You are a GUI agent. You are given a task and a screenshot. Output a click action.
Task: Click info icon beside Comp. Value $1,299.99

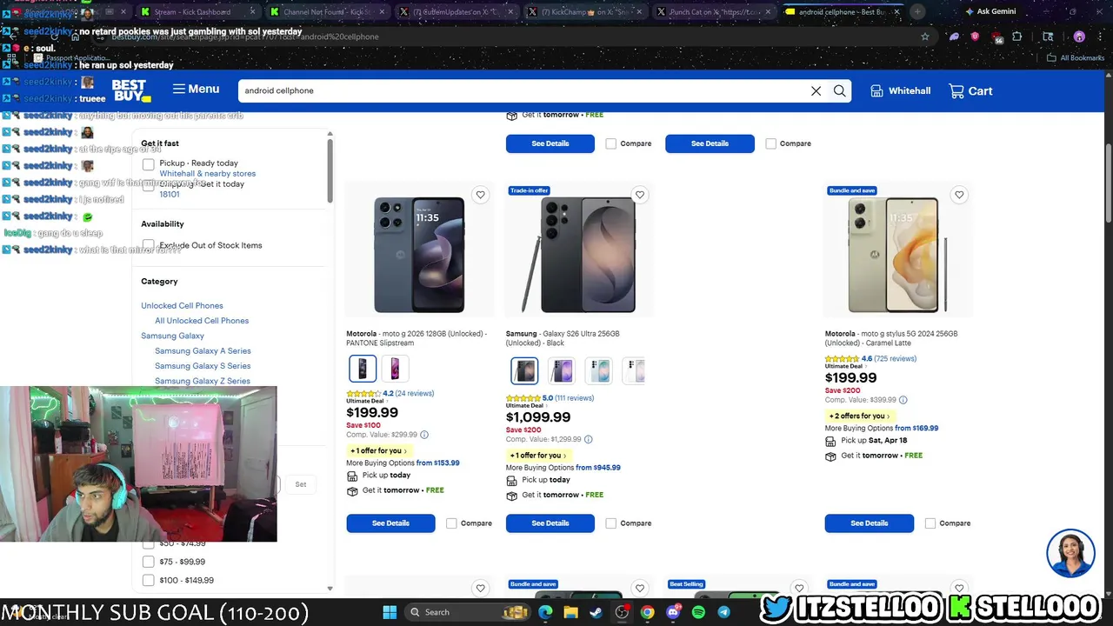click(x=588, y=439)
